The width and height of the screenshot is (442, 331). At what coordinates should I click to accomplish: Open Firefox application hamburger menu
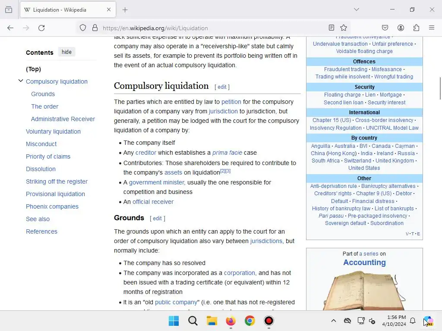coord(432,28)
